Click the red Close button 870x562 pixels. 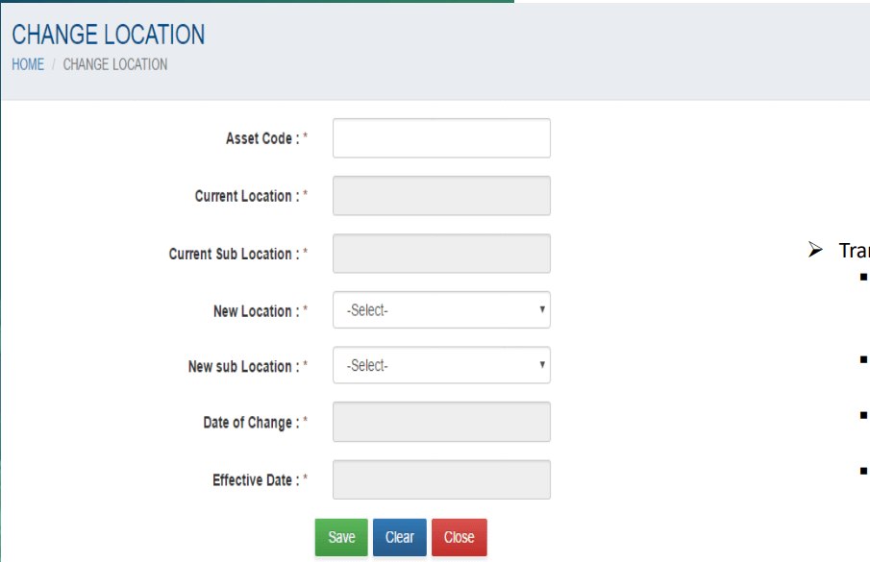pos(460,537)
